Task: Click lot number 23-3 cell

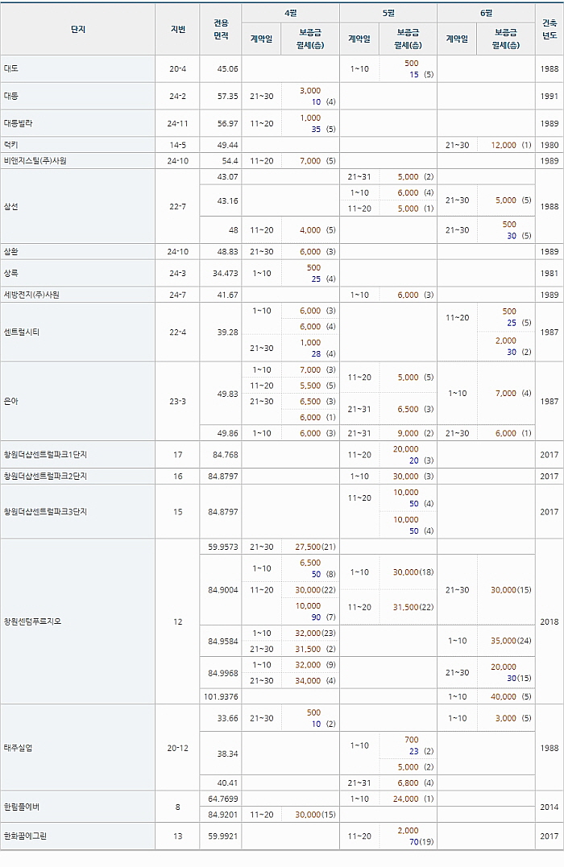Action: coord(178,402)
